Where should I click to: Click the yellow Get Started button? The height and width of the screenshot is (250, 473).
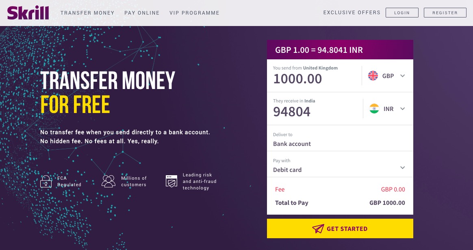point(340,228)
